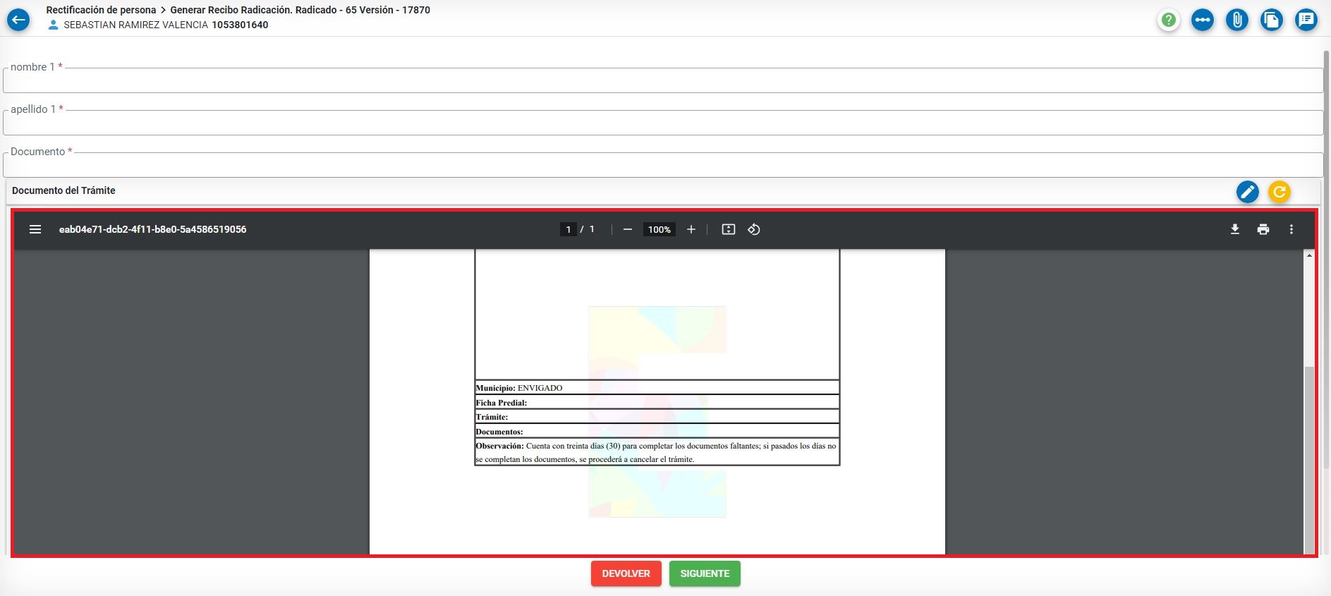Zoom out PDF with the minus button
The height and width of the screenshot is (596, 1331).
627,229
